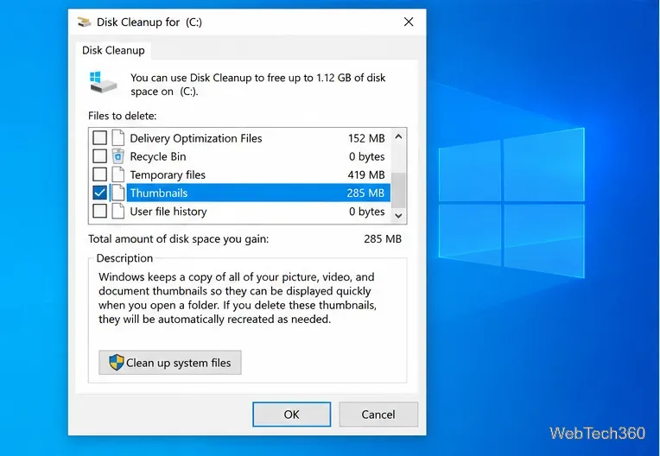Screen dimensions: 660x456
Task: Select the Disk Cleanup tab
Action: [x=113, y=50]
